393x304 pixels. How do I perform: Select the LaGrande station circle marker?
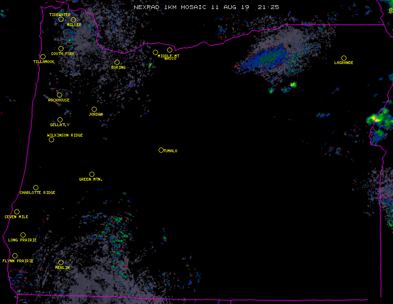click(344, 58)
